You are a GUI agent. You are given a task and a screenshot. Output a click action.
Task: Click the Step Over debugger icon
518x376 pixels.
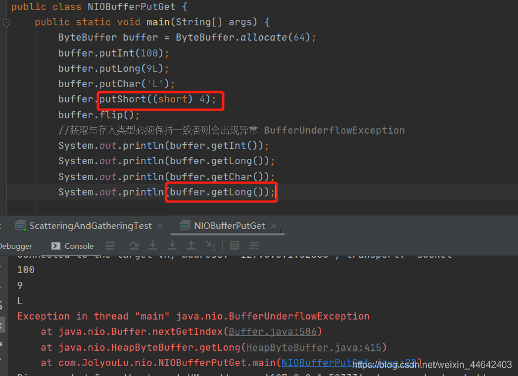click(134, 245)
